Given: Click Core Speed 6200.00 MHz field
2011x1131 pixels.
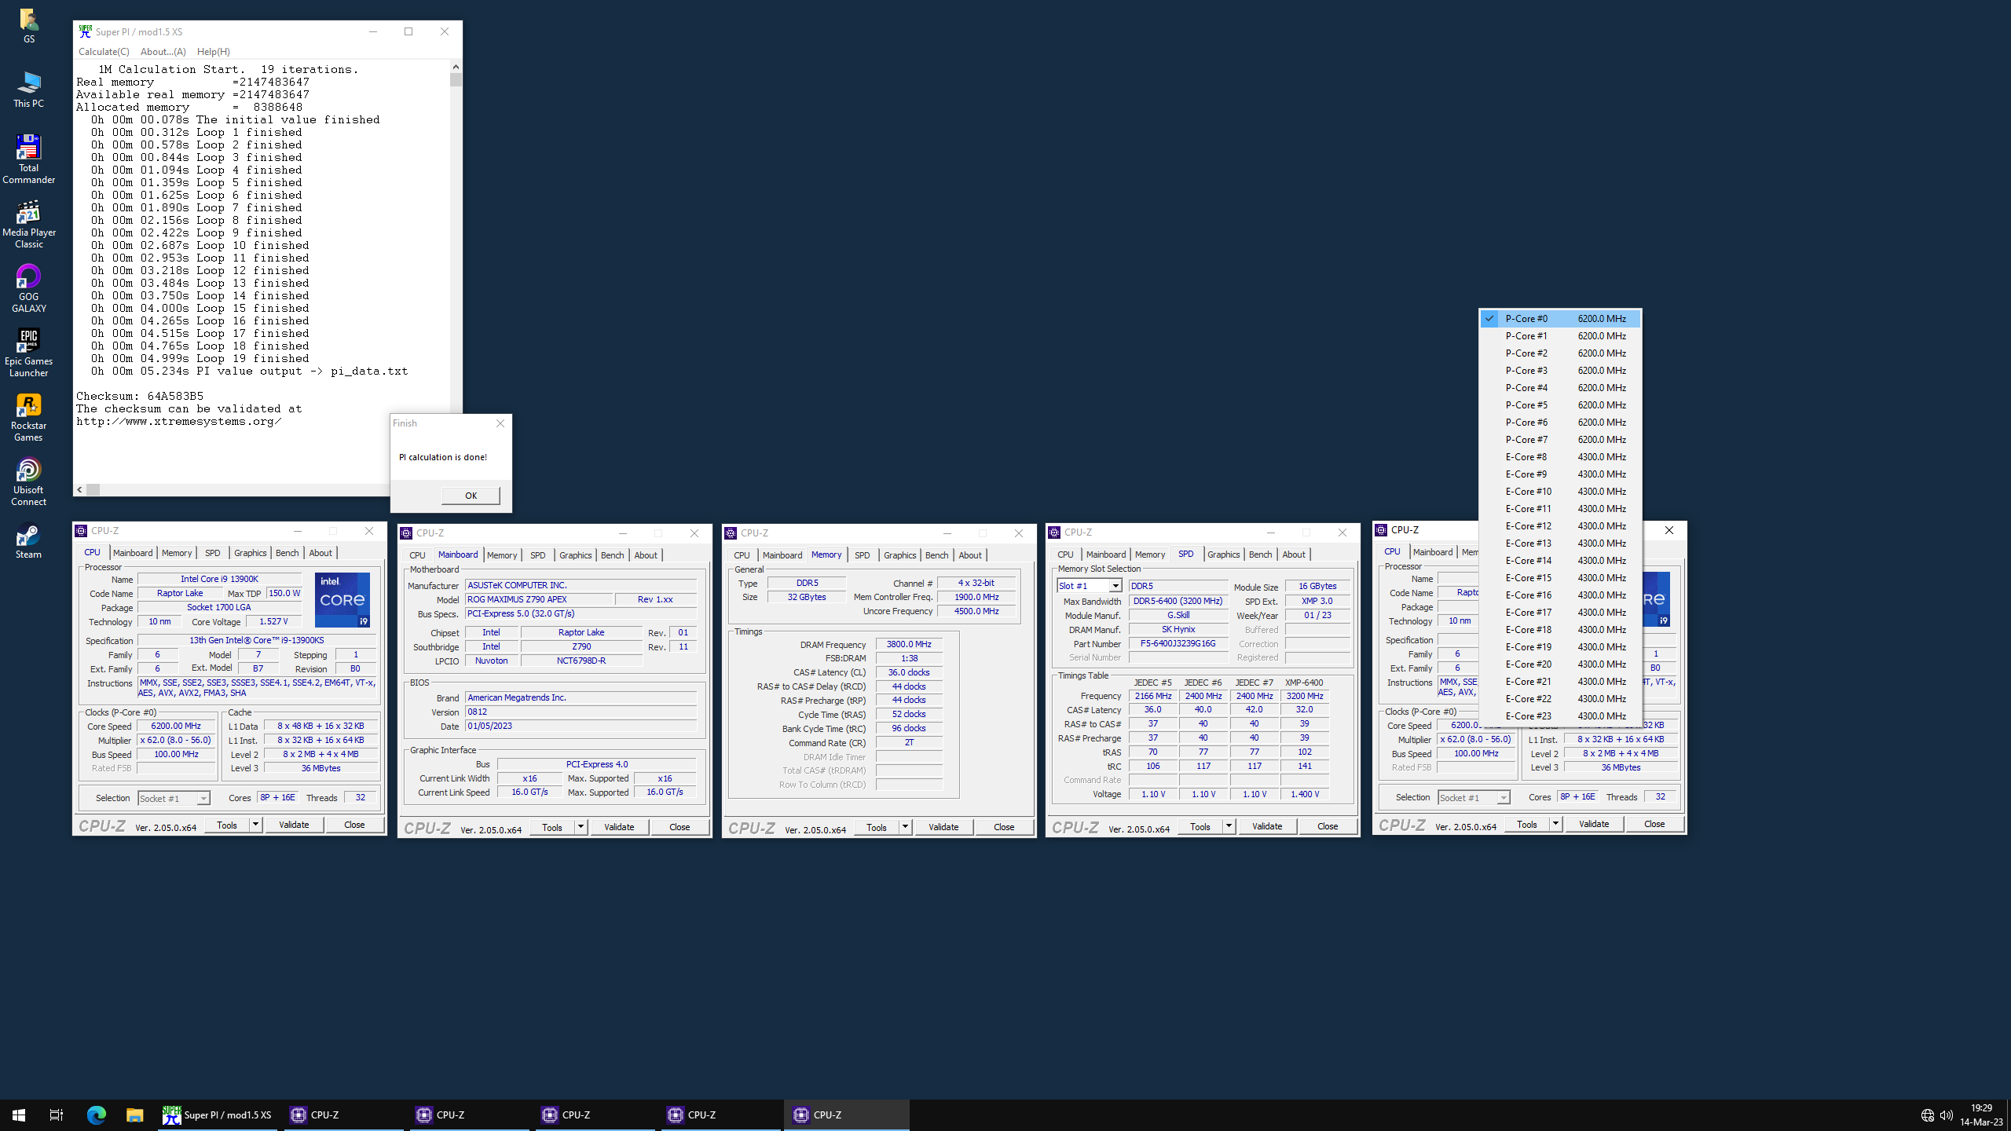Looking at the screenshot, I should (176, 727).
